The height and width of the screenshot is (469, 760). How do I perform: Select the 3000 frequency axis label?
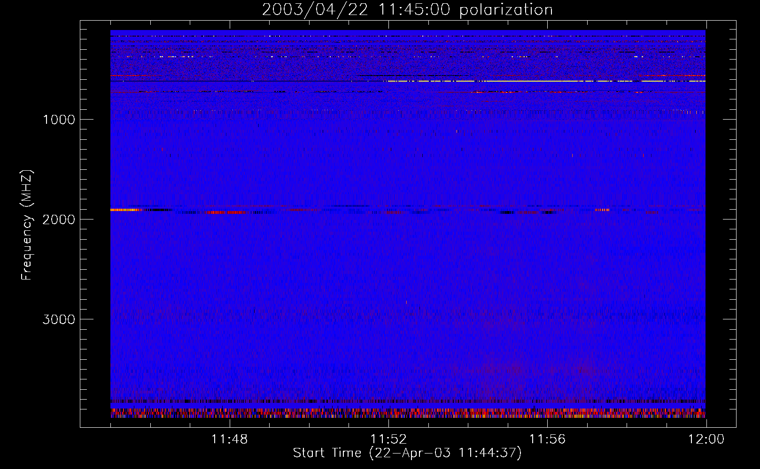click(x=59, y=319)
